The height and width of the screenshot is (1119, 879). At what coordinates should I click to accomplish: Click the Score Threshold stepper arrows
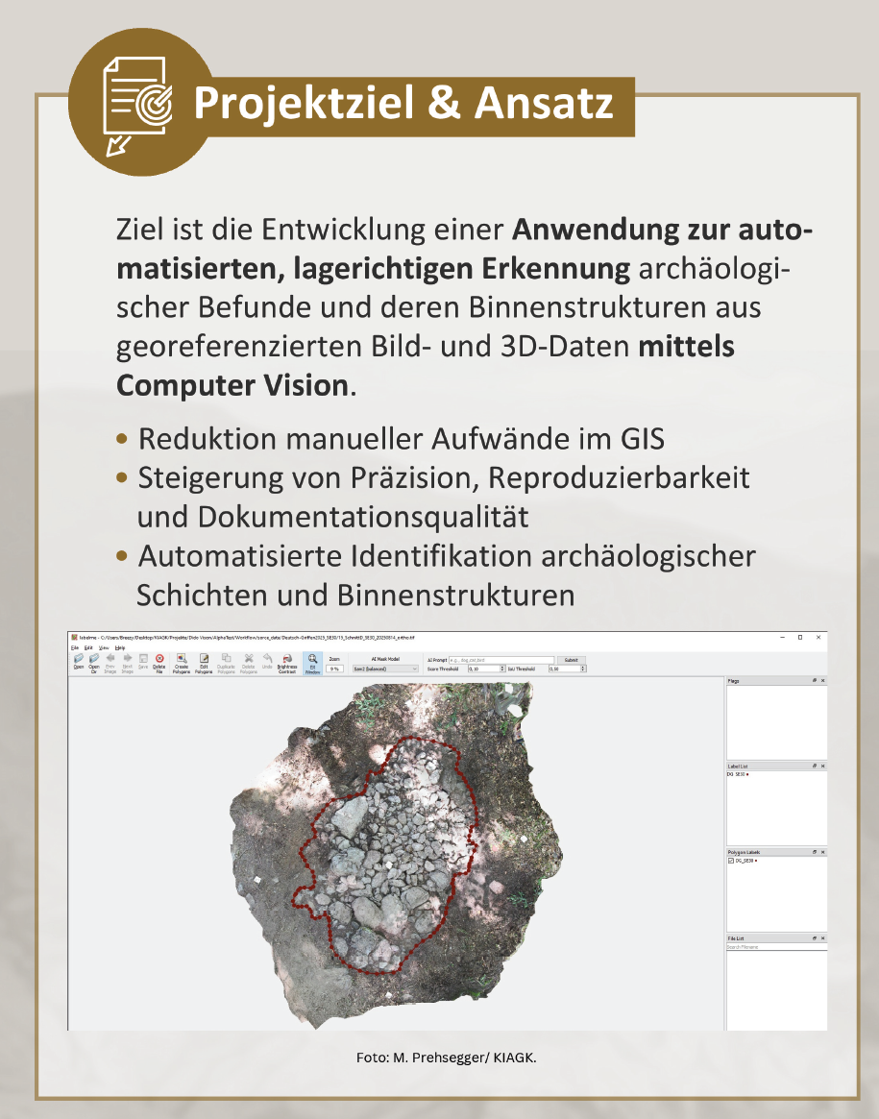[x=502, y=669]
